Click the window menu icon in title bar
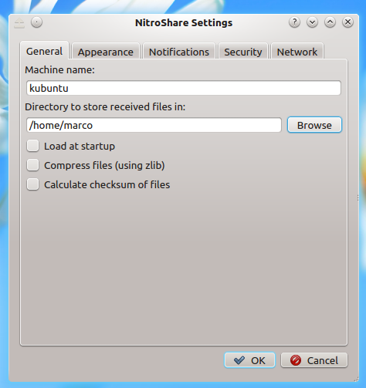Image resolution: width=366 pixels, height=388 pixels. point(19,23)
